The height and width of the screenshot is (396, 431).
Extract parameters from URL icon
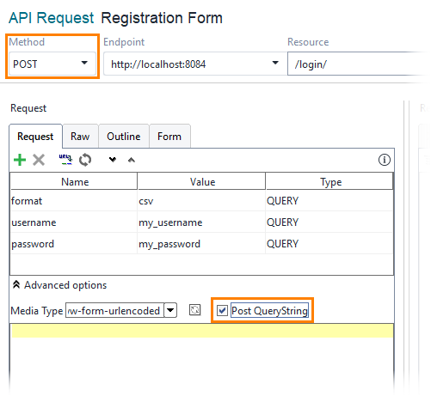click(65, 160)
